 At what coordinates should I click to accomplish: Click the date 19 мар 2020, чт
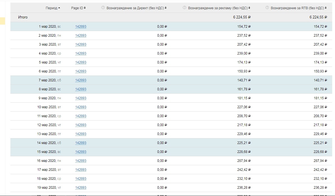point(49,188)
